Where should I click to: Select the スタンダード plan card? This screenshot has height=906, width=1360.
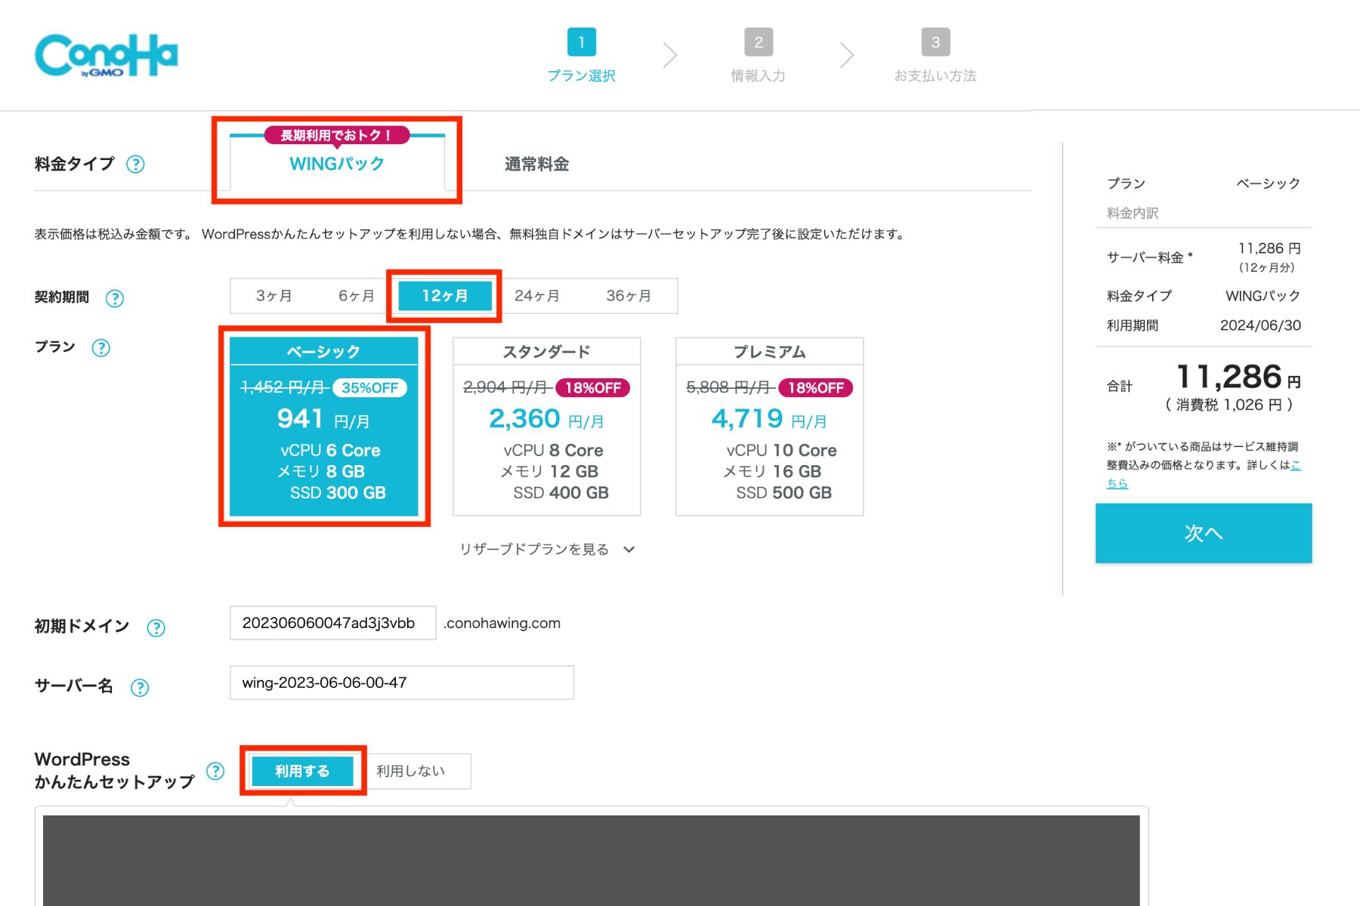546,427
